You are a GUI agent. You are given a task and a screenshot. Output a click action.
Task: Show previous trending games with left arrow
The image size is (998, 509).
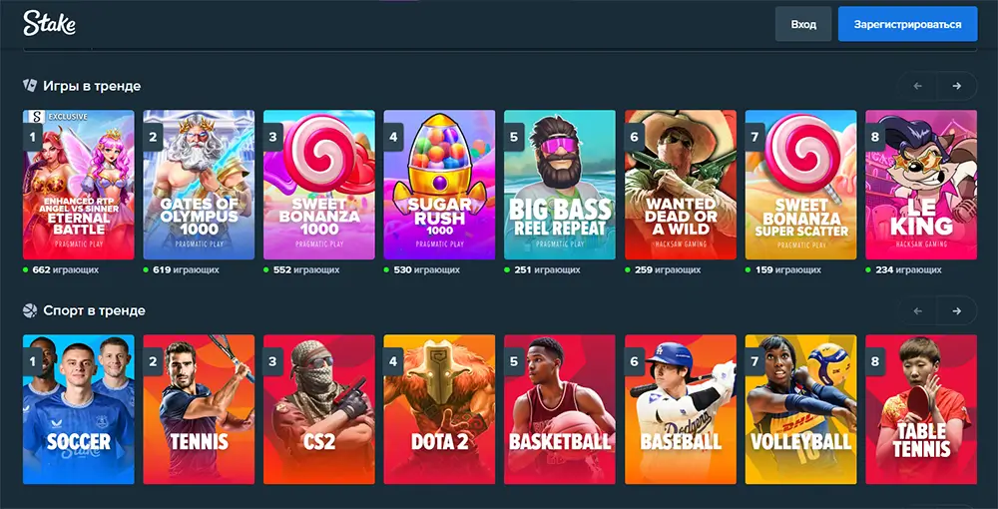pyautogui.click(x=917, y=86)
